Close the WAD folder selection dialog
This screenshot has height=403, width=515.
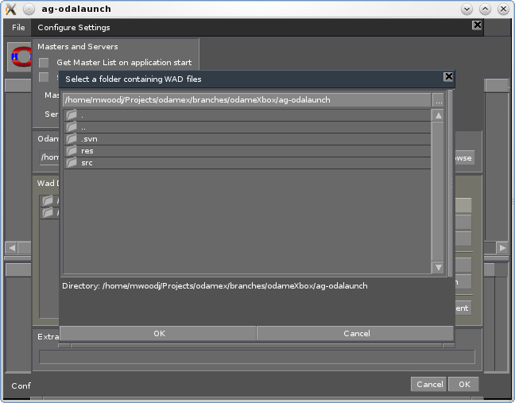pyautogui.click(x=448, y=77)
